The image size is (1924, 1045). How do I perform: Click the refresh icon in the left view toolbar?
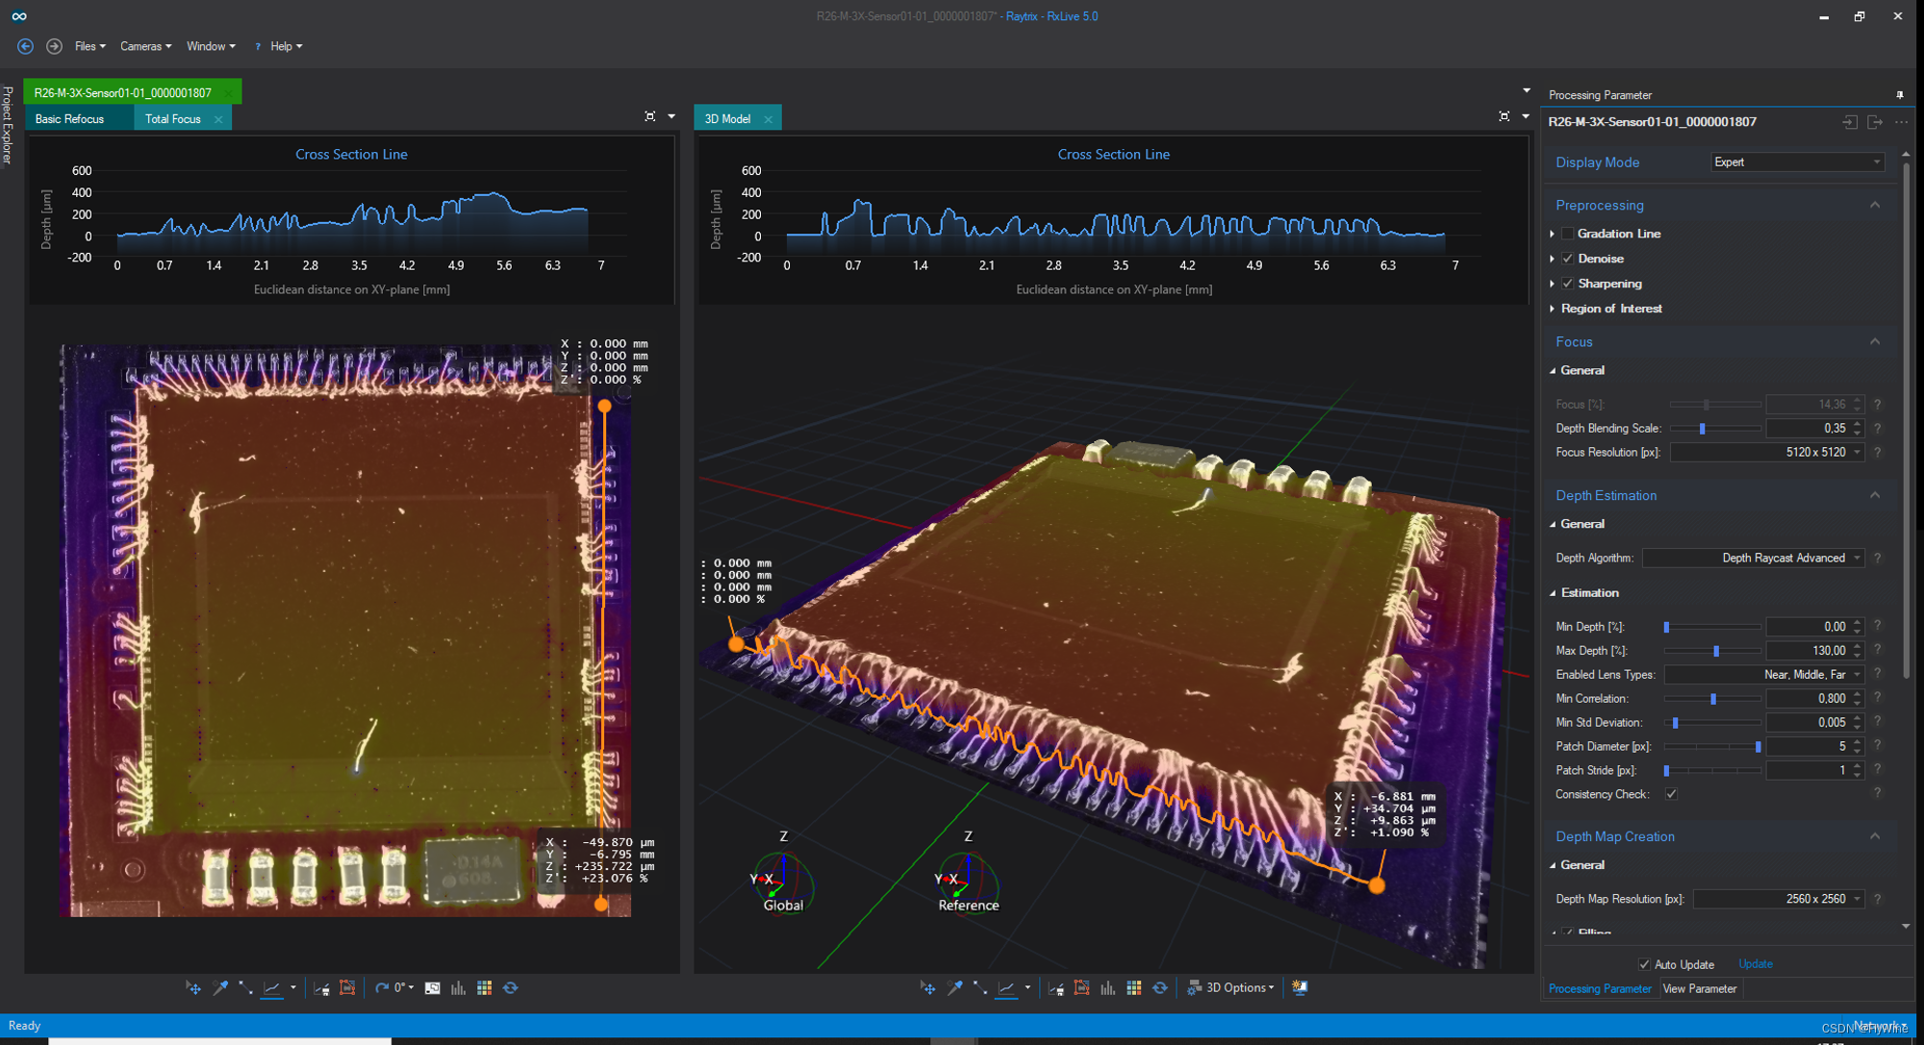[x=511, y=987]
